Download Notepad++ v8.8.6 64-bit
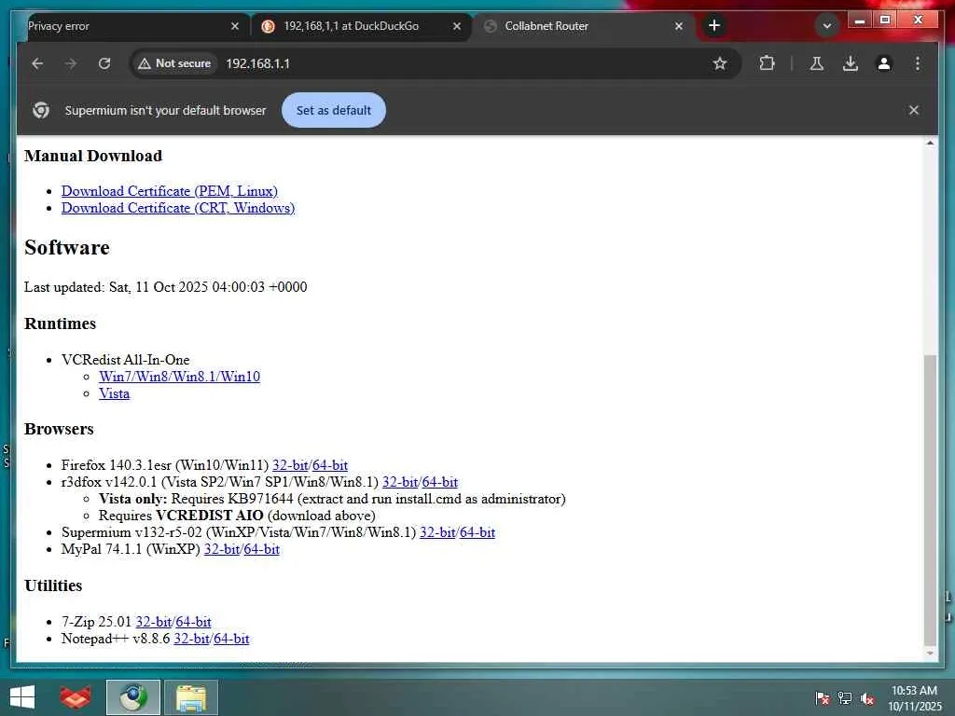This screenshot has height=716, width=955. pos(232,639)
